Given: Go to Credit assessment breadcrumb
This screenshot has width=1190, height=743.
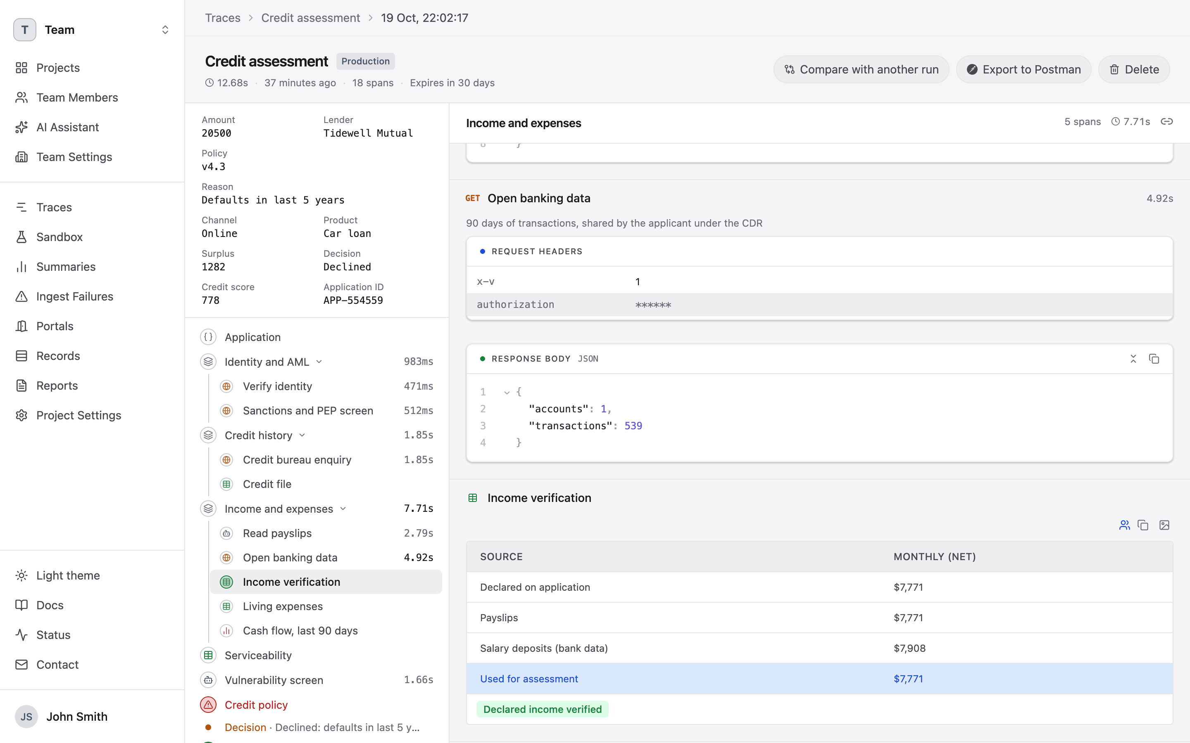Looking at the screenshot, I should tap(310, 18).
